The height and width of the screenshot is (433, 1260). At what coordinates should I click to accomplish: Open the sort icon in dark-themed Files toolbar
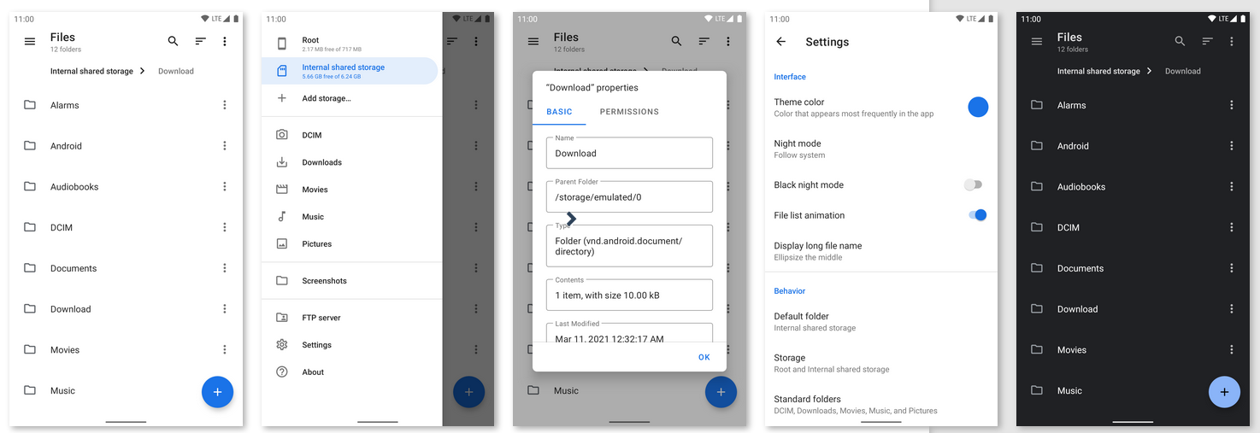coord(1207,41)
